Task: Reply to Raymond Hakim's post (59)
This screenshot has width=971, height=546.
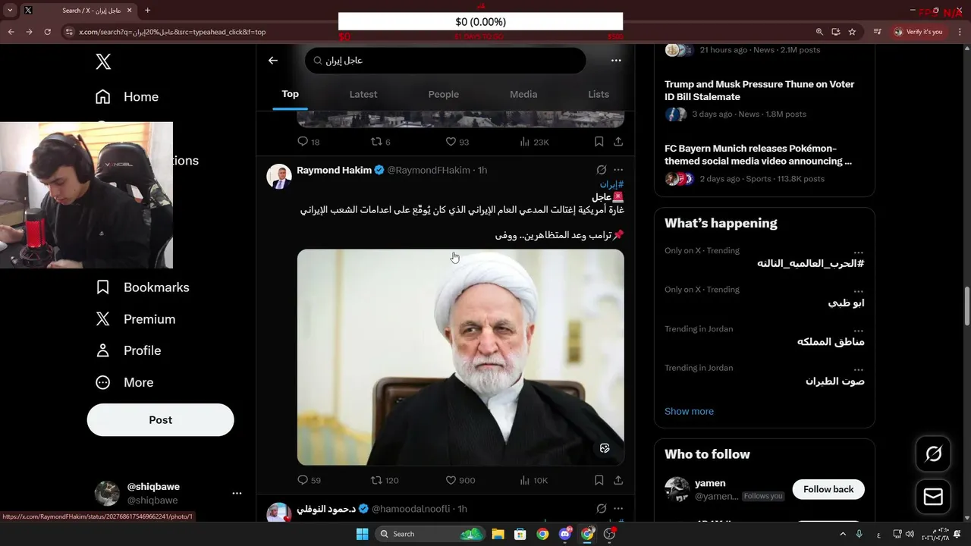Action: tap(309, 480)
